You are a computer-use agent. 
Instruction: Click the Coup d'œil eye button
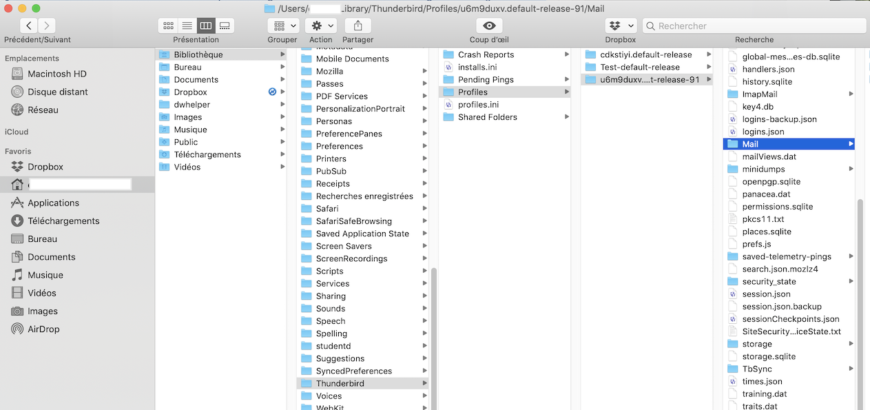489,25
